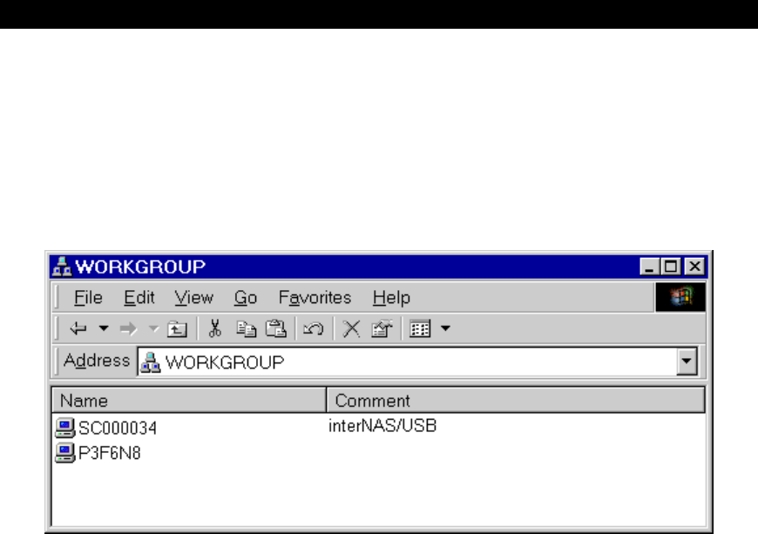
Task: Open the File menu
Action: tap(88, 298)
